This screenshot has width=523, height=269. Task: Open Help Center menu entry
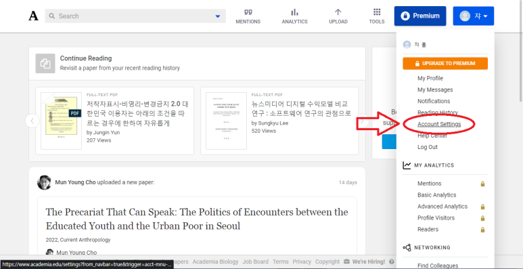point(432,136)
